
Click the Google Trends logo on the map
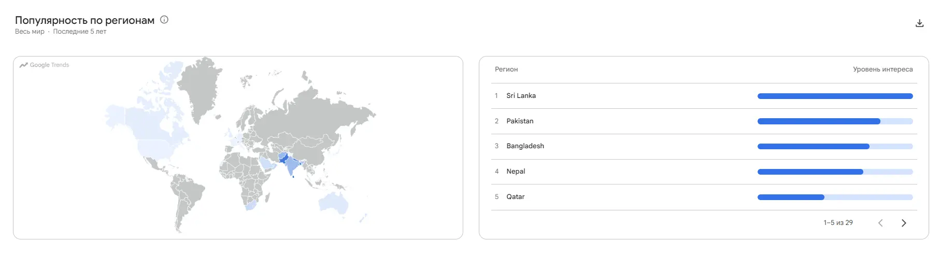point(45,65)
